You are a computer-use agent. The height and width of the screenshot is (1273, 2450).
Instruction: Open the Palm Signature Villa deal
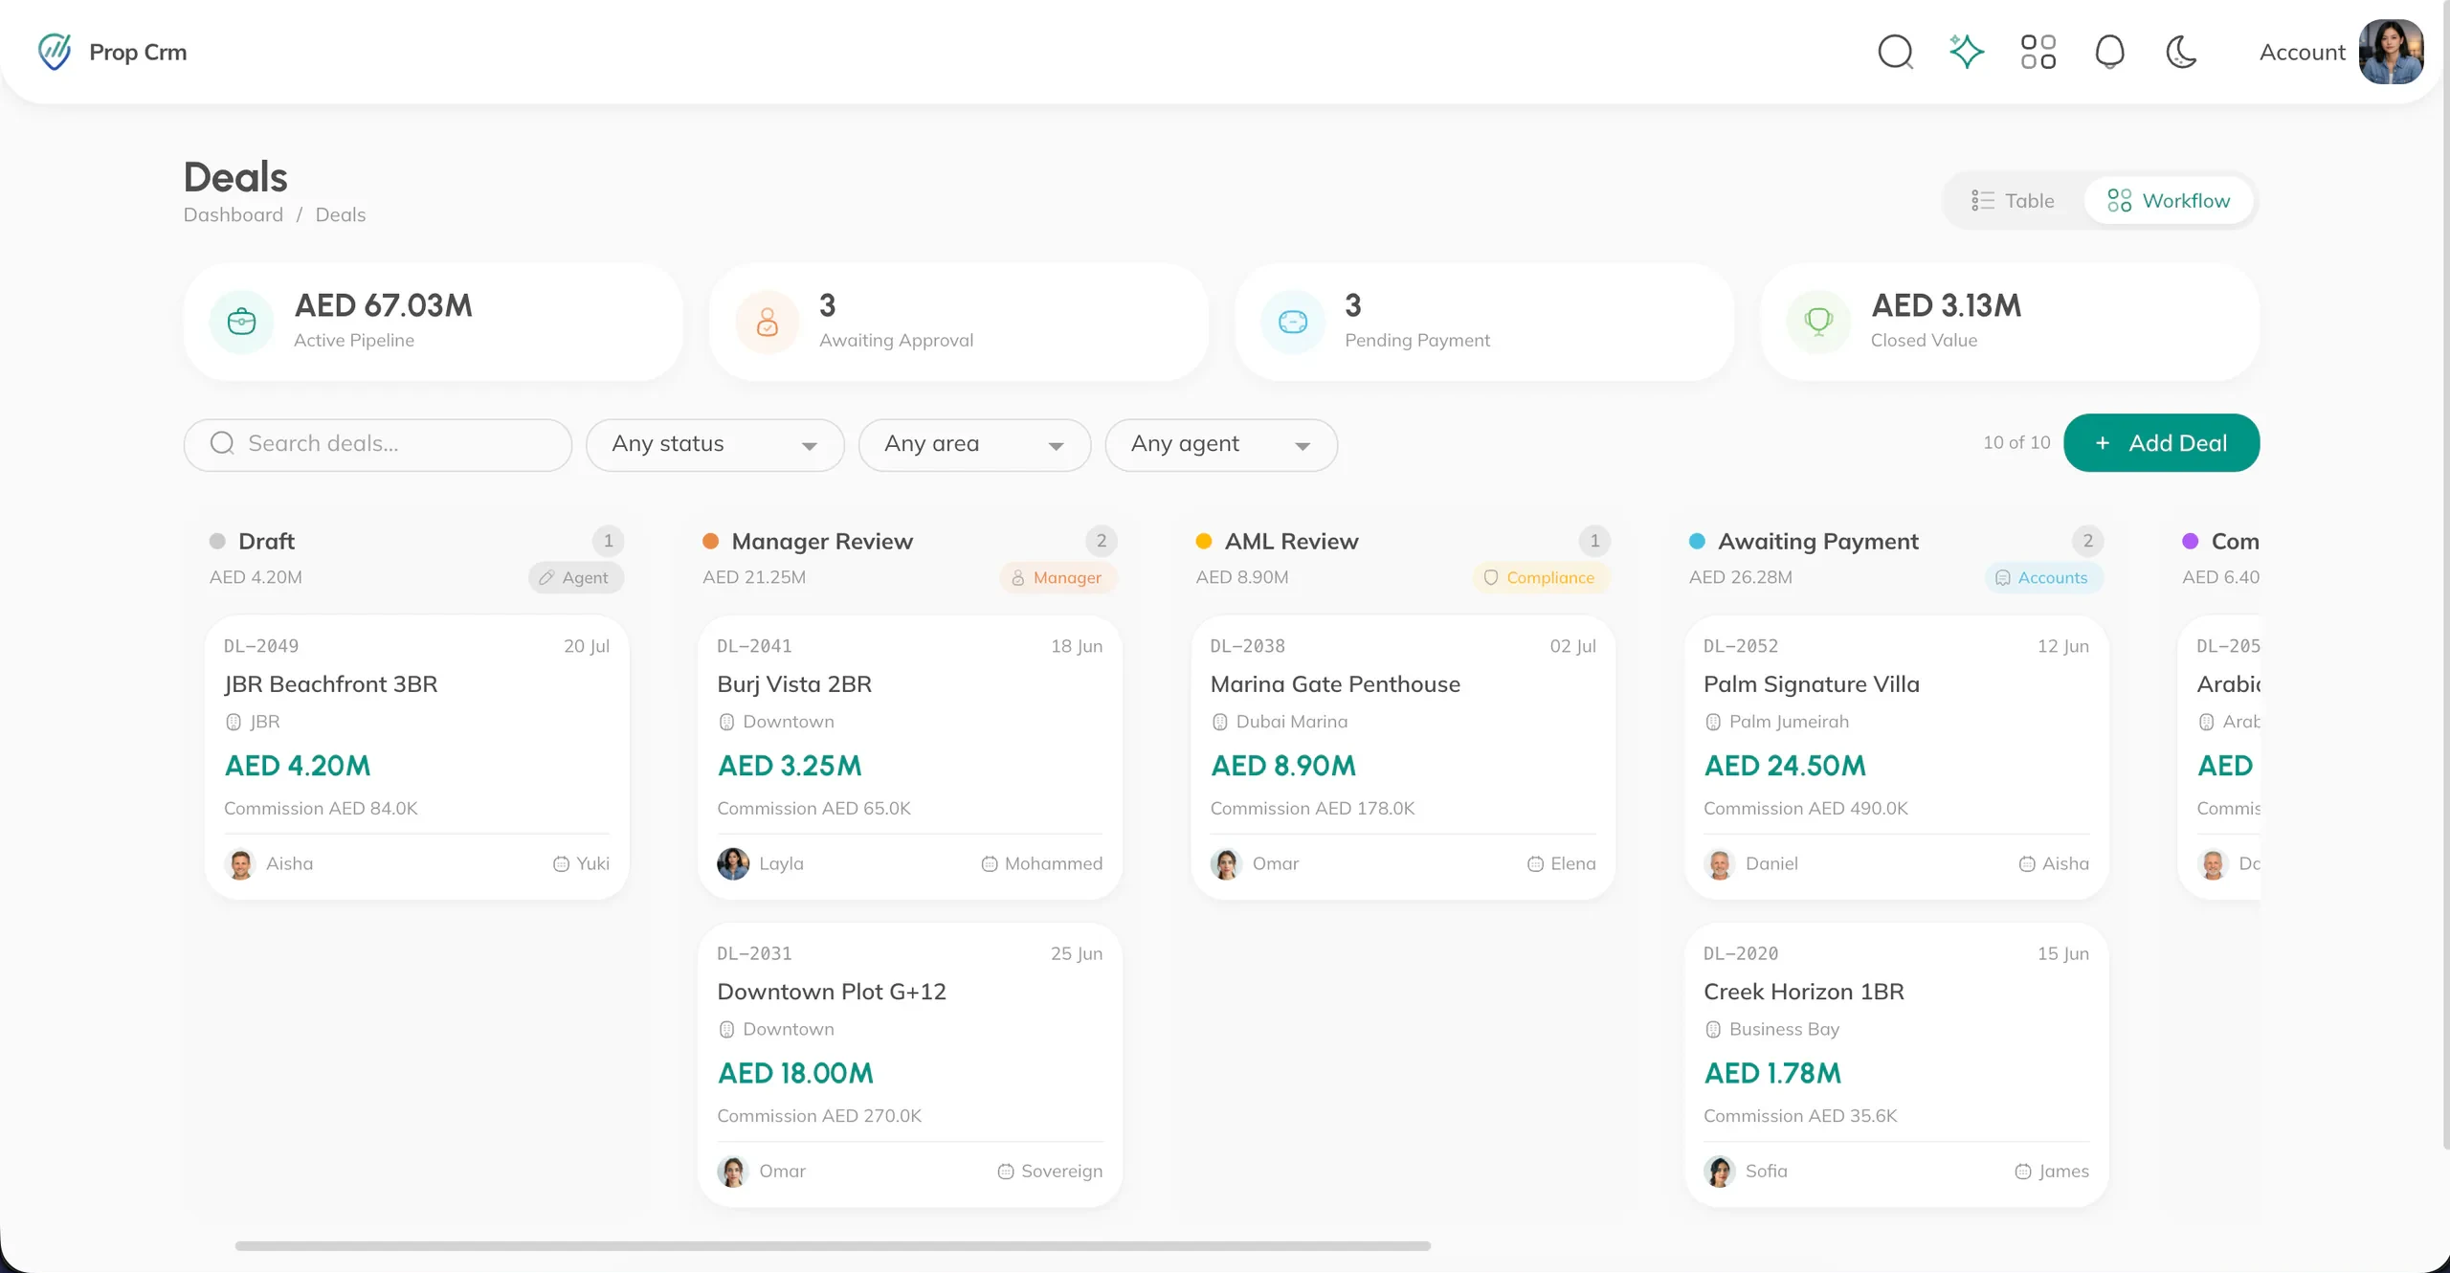click(1896, 757)
